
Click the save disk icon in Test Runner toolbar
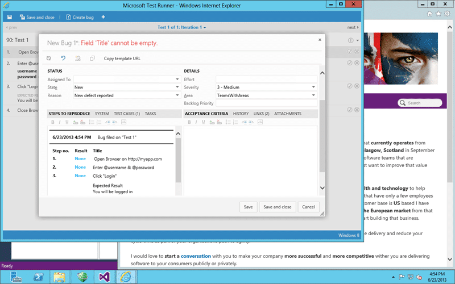10,17
